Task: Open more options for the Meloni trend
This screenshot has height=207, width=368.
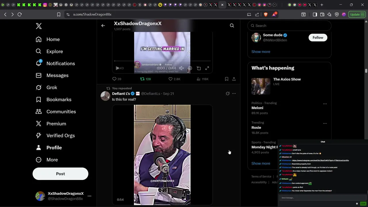Action: tap(325, 104)
